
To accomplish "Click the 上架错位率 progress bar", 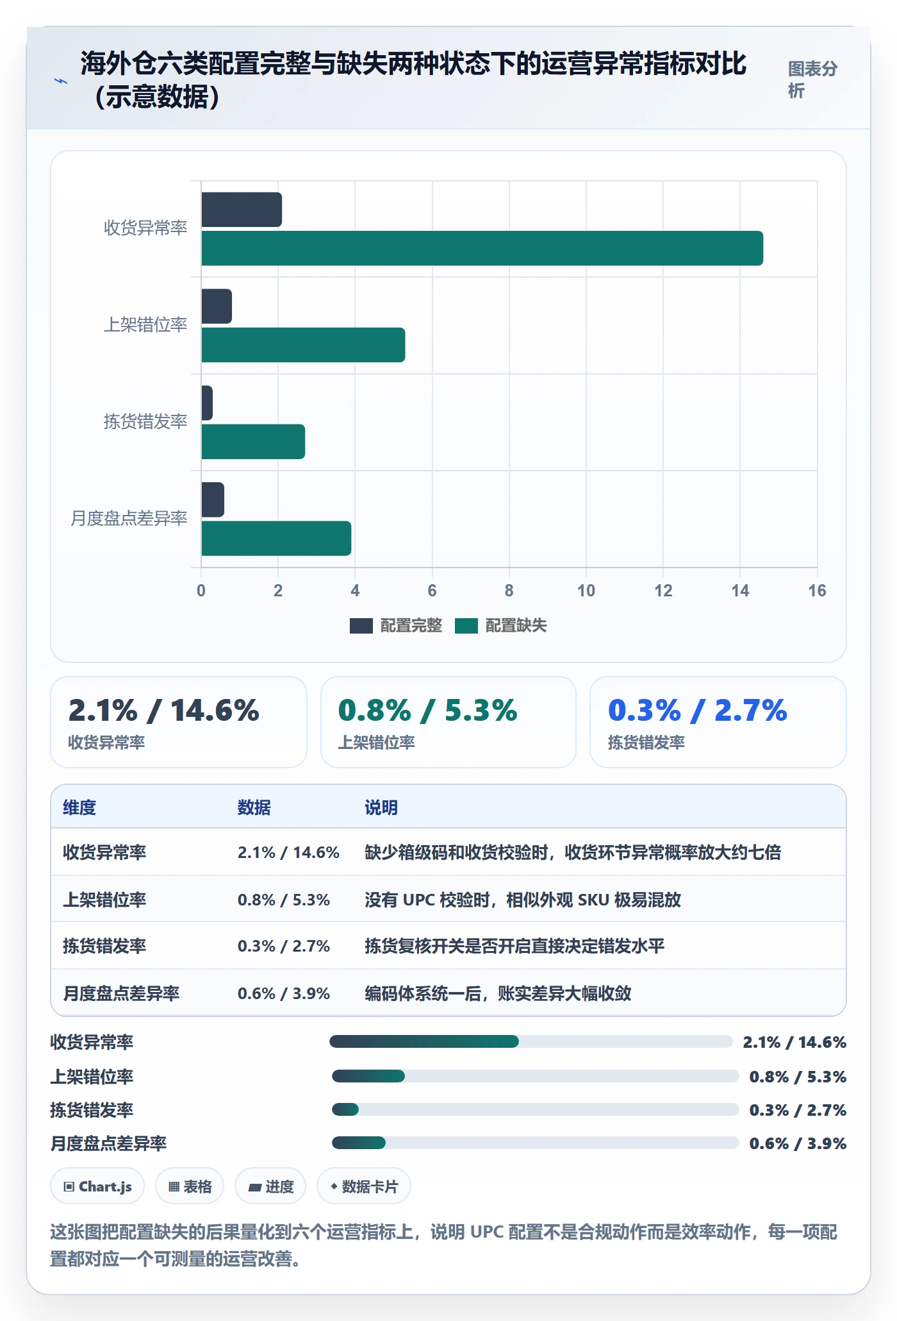I will tap(536, 1076).
